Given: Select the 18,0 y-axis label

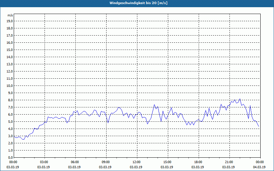Looking at the screenshot, I should pos(10,28).
